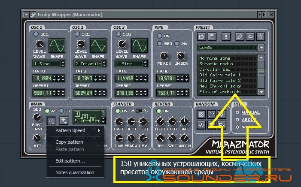Click the REVERB WET knob
Image resolution: width=301 pixels, height=187 pixels.
click(172, 138)
